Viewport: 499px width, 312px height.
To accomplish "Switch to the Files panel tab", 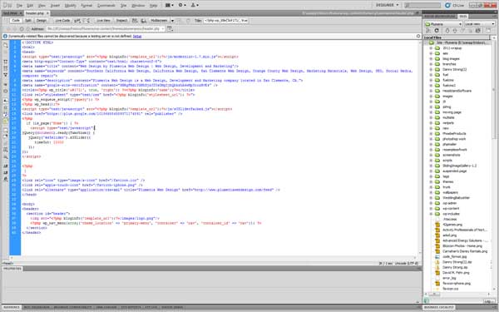I will [x=463, y=17].
